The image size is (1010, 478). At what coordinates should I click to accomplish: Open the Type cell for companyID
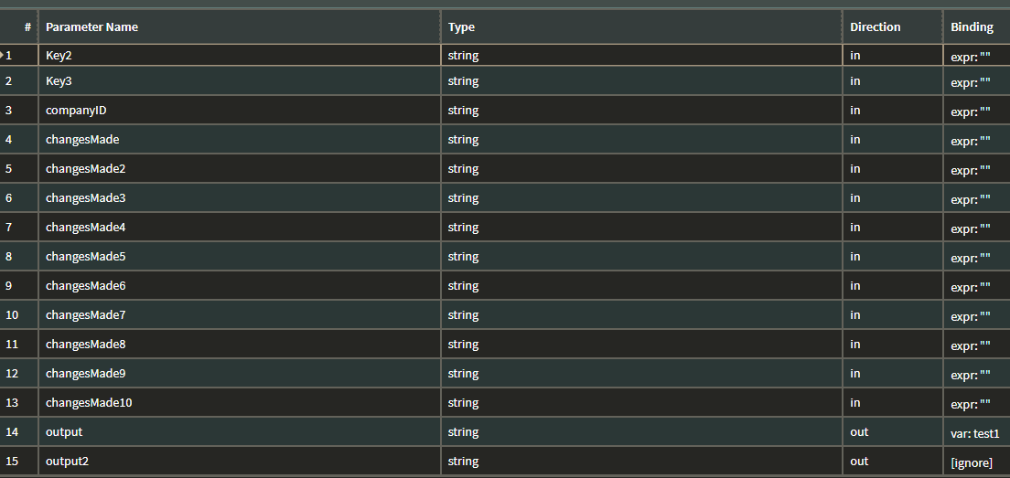[x=641, y=110]
